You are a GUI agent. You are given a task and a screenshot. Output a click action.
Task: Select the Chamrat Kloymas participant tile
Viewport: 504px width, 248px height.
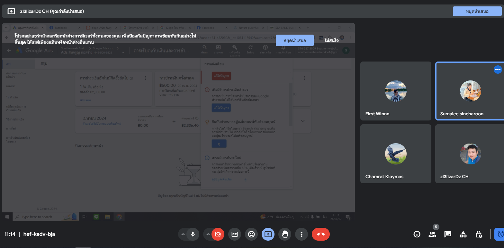click(396, 154)
